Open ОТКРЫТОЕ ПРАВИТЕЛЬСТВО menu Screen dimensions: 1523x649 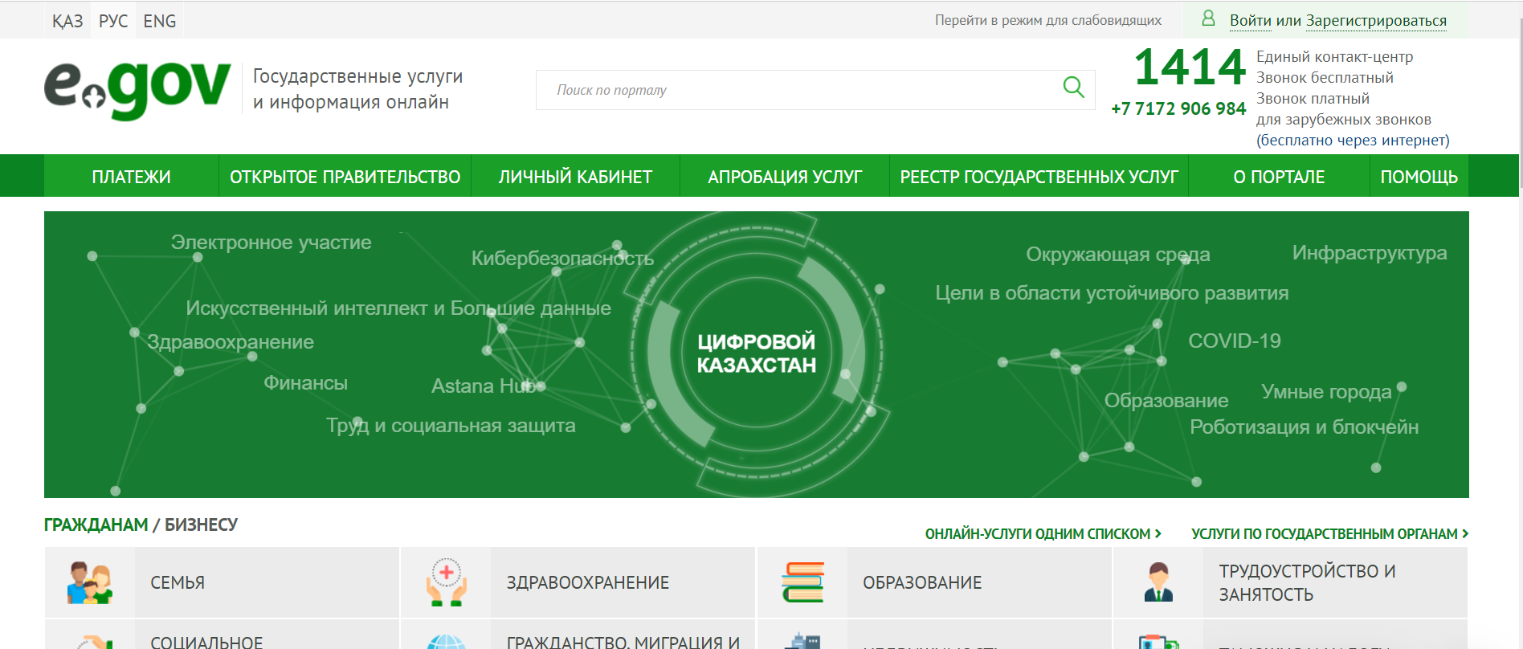coord(345,177)
